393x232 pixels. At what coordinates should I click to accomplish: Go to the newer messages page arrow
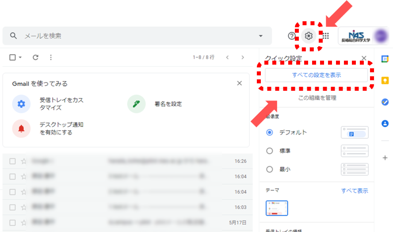[x=227, y=58]
